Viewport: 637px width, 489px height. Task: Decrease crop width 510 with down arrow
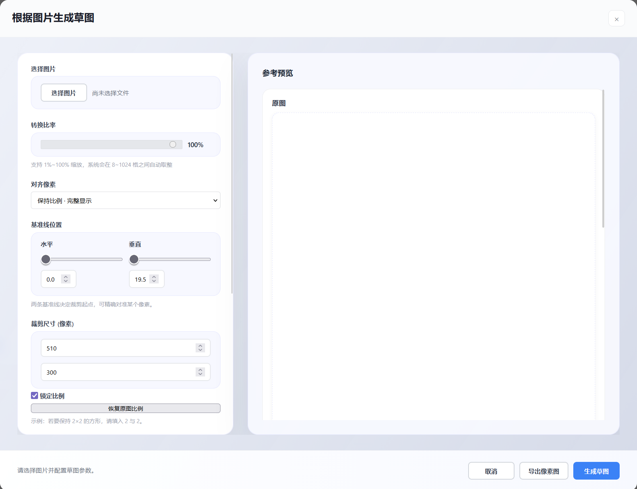tap(200, 350)
